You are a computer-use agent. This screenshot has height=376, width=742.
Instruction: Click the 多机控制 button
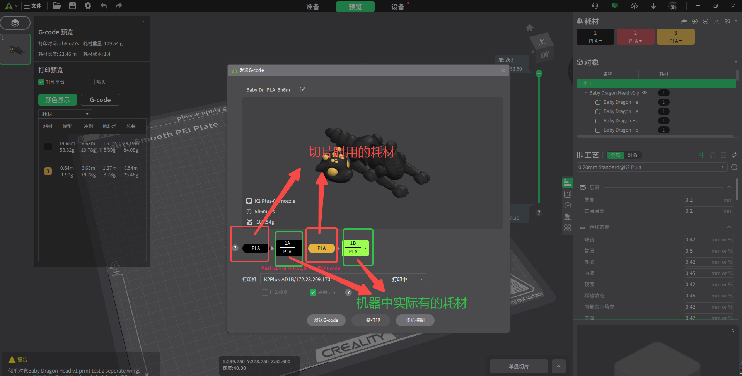[x=415, y=320]
